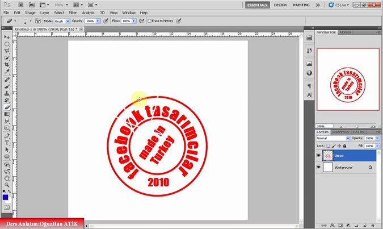Select the Healing Brush tool
383x229 pixels.
click(7, 80)
